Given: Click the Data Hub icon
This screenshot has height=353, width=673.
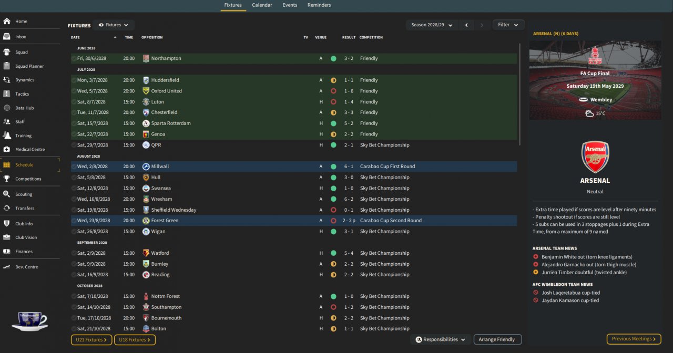Looking at the screenshot, I should [7, 108].
